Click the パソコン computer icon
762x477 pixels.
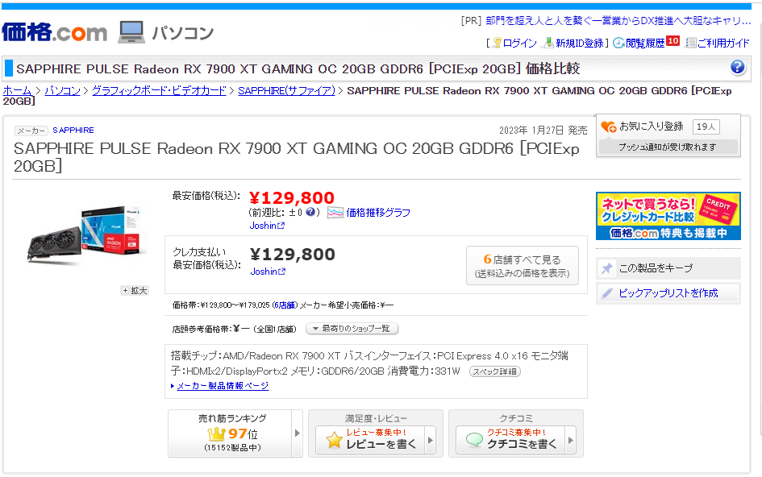[x=131, y=32]
